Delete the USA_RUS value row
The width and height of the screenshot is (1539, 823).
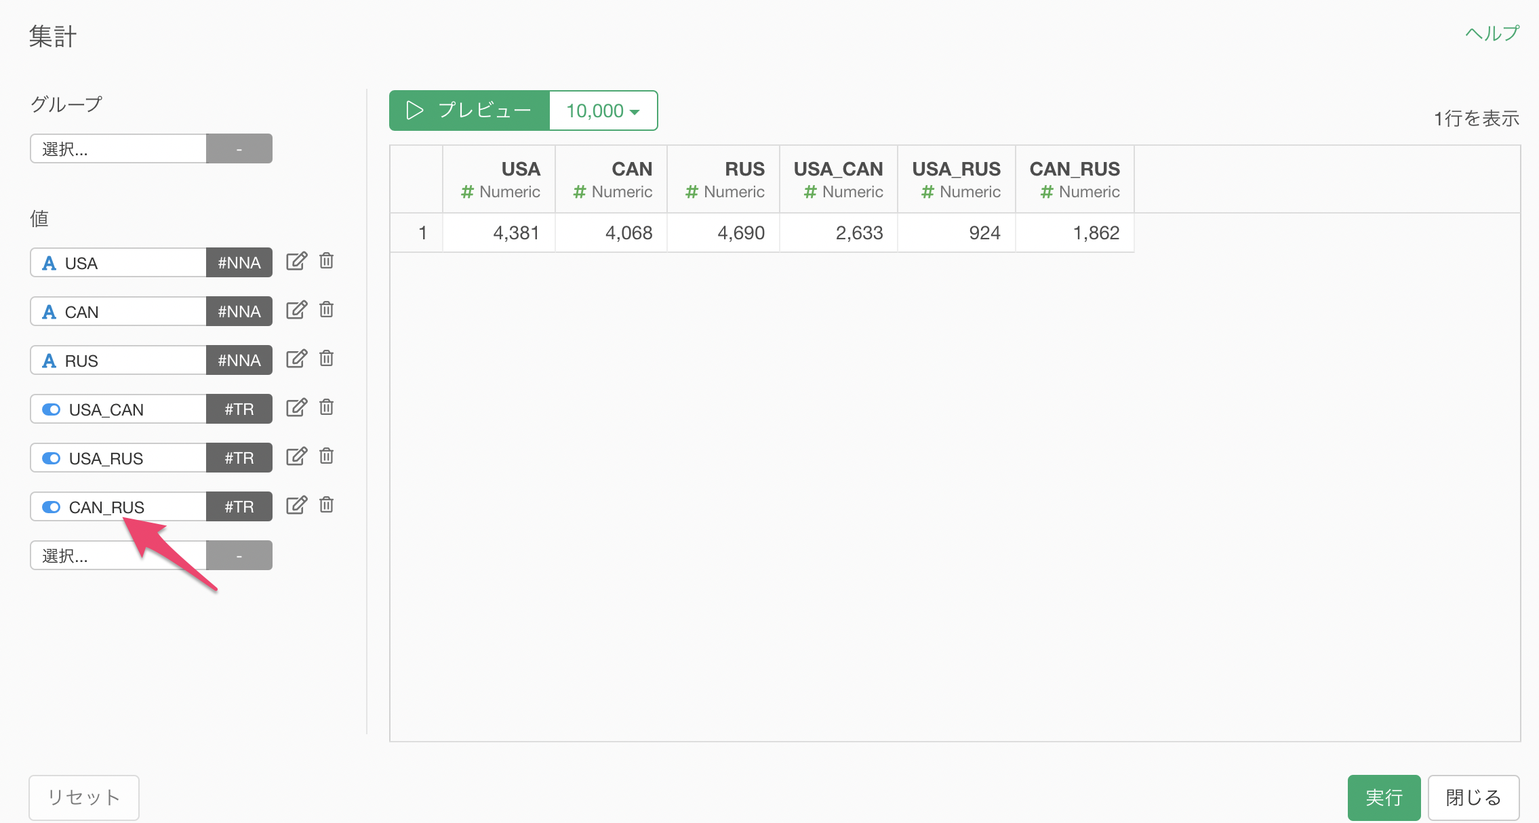[x=326, y=456]
